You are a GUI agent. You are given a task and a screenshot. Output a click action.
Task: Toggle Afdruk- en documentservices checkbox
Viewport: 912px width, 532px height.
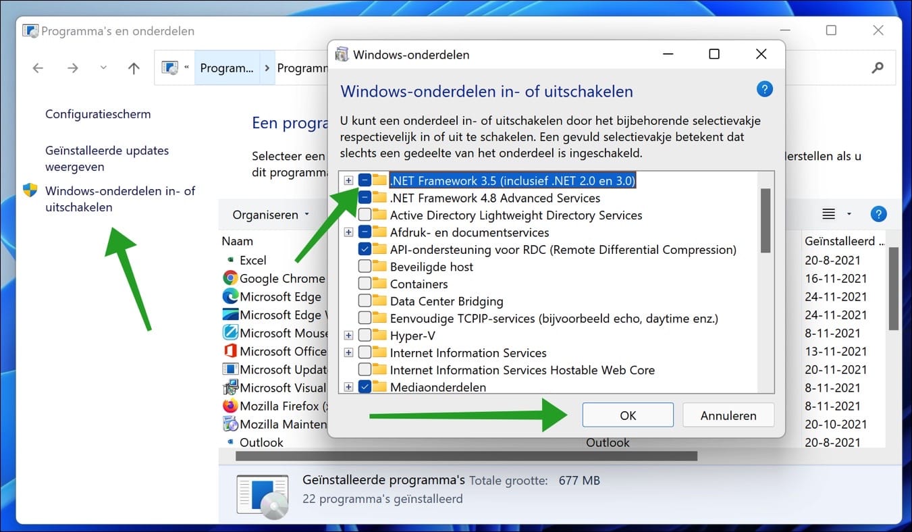(x=365, y=232)
